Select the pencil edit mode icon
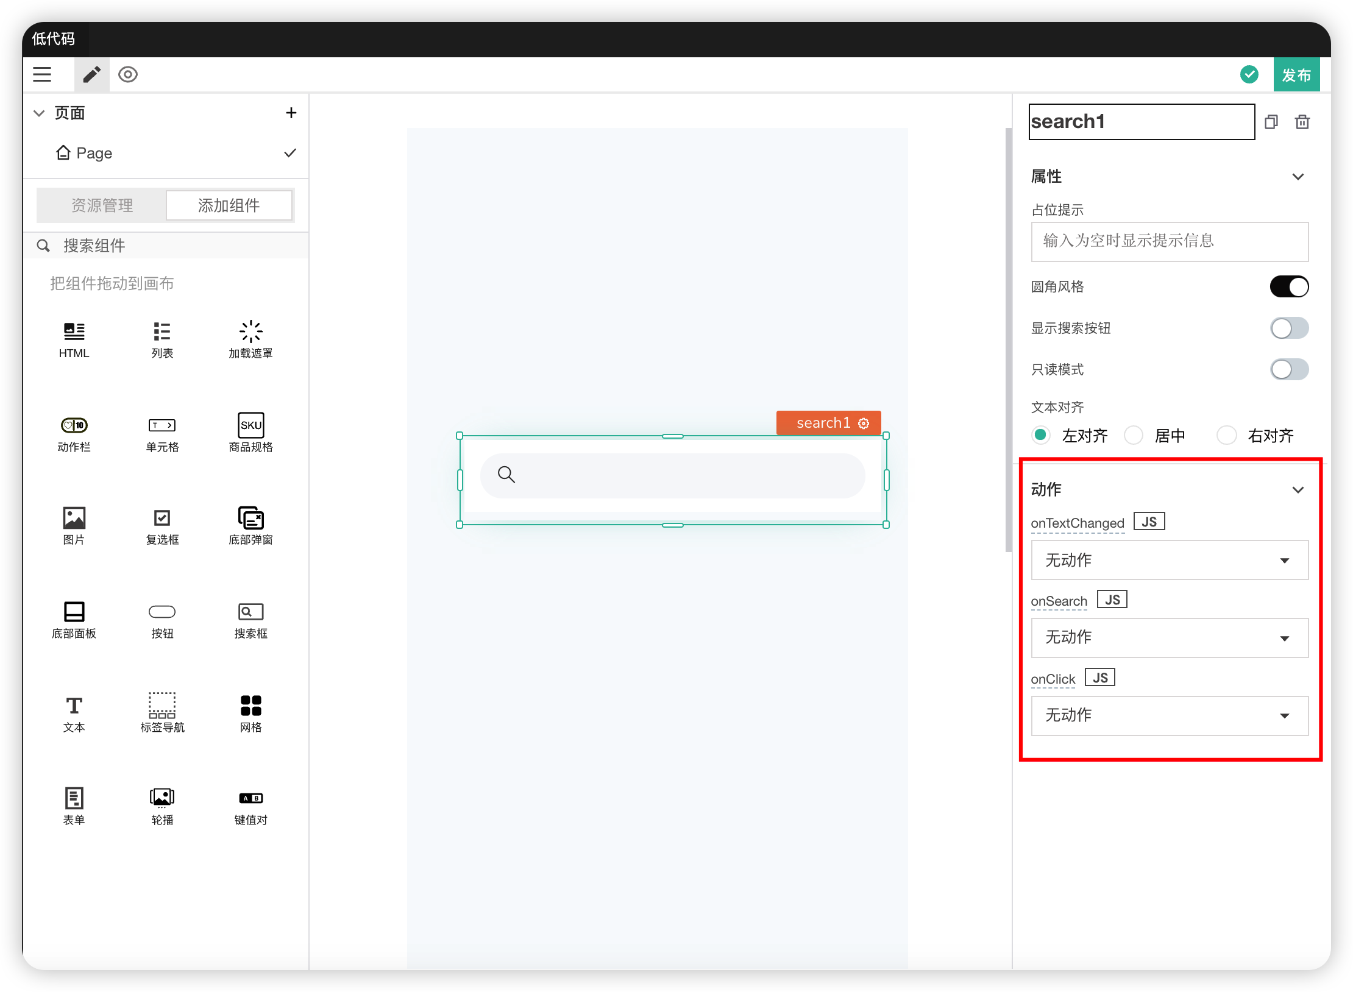 [x=92, y=74]
